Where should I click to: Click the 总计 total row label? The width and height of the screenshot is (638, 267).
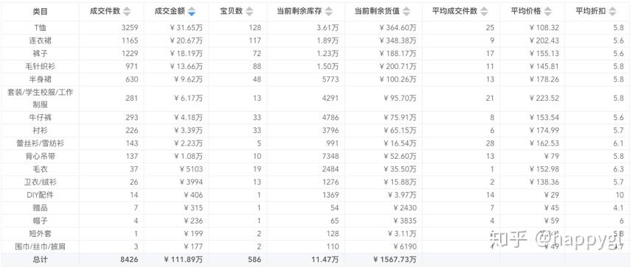[41, 260]
